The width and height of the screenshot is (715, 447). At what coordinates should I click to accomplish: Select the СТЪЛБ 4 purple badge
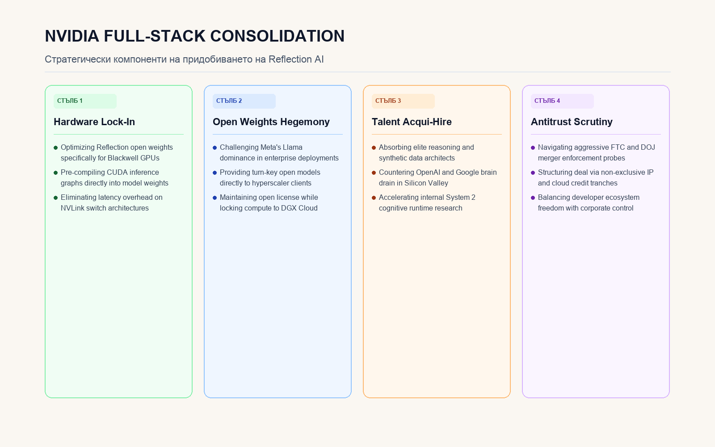pos(562,101)
